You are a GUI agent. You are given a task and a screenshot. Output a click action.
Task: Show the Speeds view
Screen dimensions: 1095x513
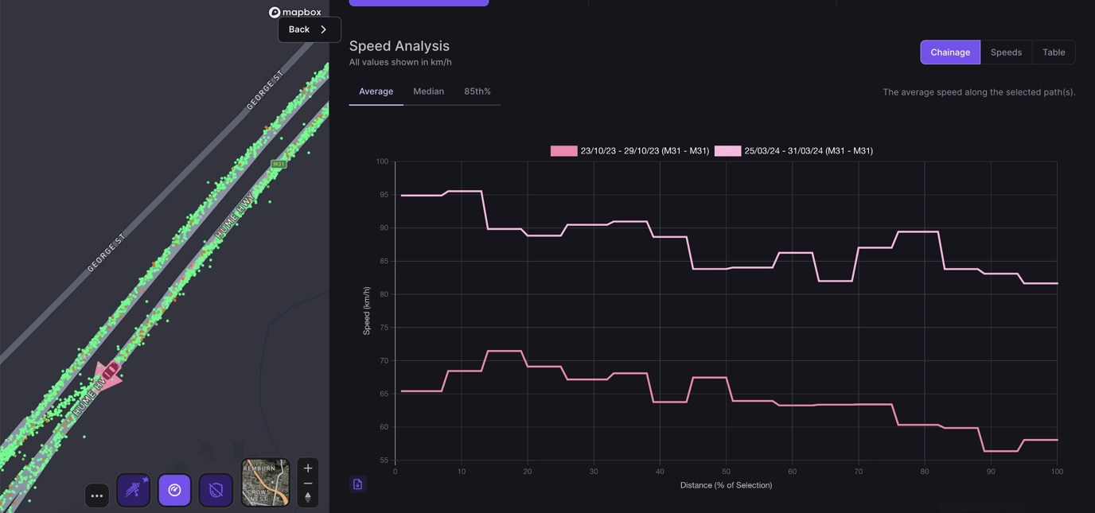click(x=1006, y=52)
